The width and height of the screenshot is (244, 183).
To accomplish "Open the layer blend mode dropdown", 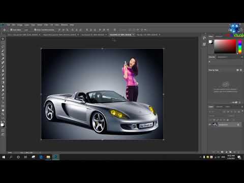I will 216,116.
